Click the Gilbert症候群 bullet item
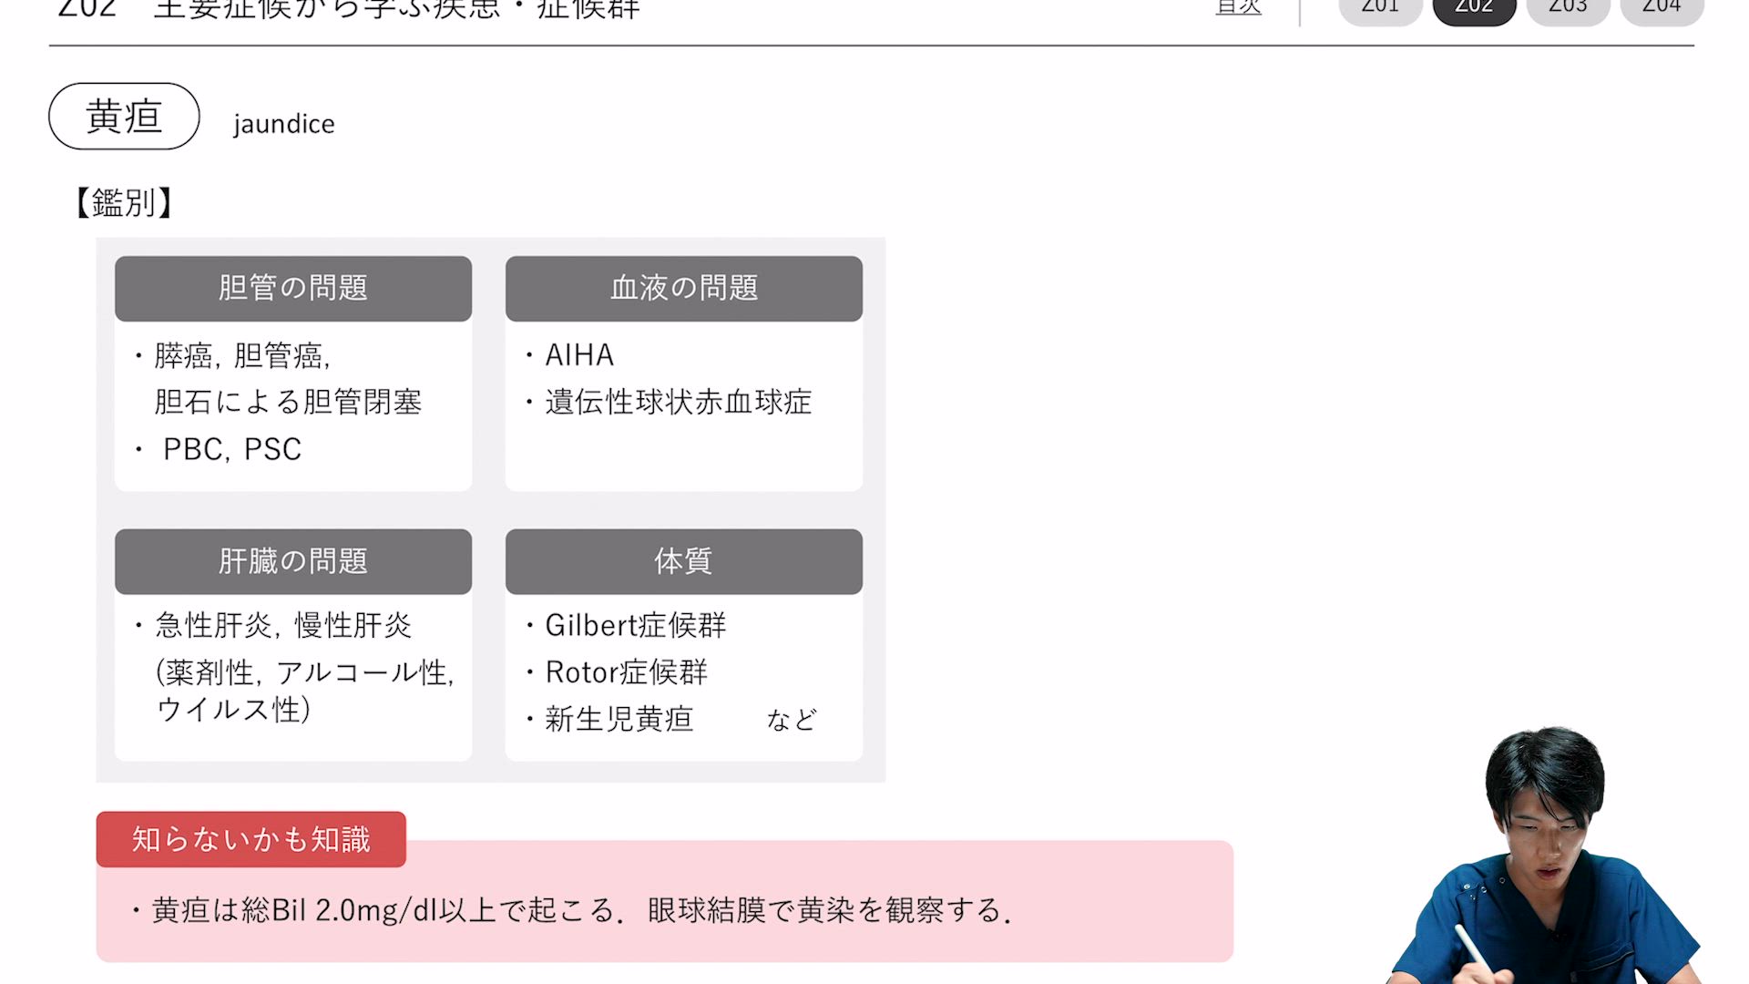This screenshot has height=984, width=1749. pos(635,626)
